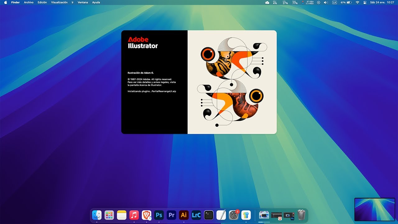Open the Finder menu
The image size is (398, 224).
15,2
